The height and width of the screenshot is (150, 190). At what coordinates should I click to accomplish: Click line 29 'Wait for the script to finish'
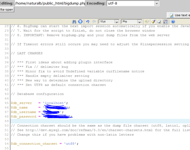[x=83, y=31]
